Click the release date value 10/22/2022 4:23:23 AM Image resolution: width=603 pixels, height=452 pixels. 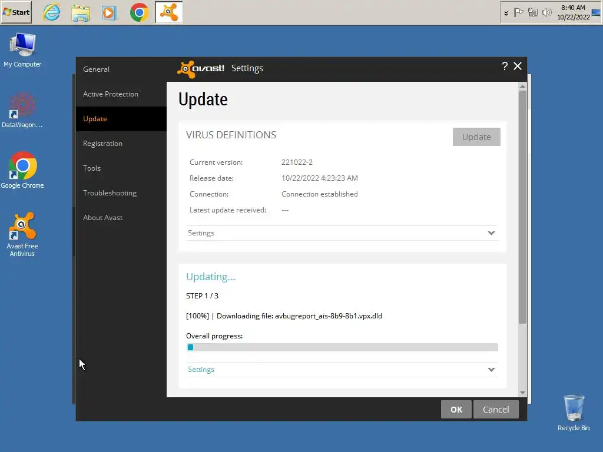click(x=320, y=178)
